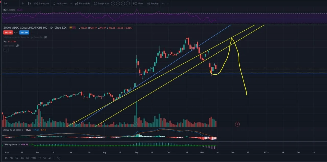Click the TTM Squeeze 20 legend
The image size is (327, 162).
pos(11,145)
